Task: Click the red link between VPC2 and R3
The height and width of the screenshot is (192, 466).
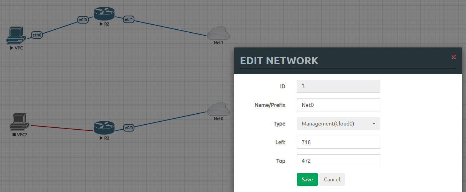Action: point(62,128)
